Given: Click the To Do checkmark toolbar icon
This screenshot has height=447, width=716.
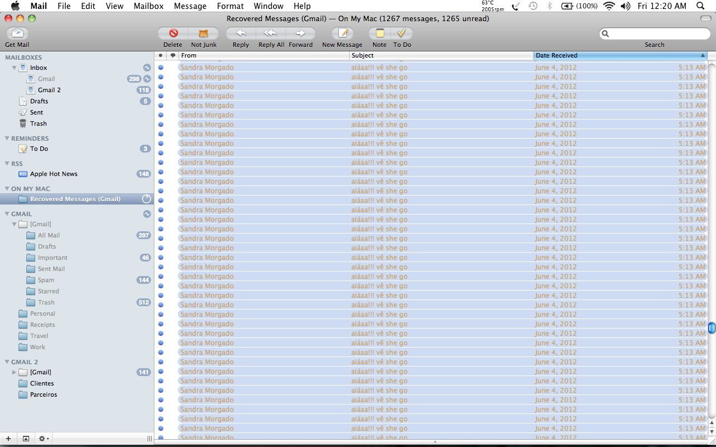Looking at the screenshot, I should [x=402, y=33].
